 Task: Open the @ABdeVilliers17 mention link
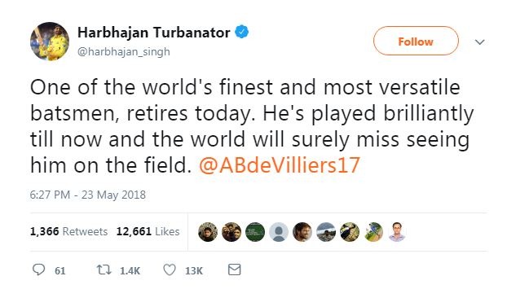coord(280,165)
